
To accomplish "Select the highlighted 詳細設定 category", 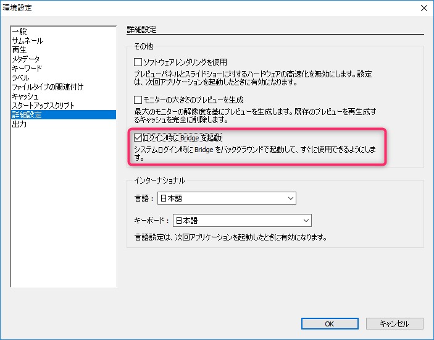I will click(27, 115).
